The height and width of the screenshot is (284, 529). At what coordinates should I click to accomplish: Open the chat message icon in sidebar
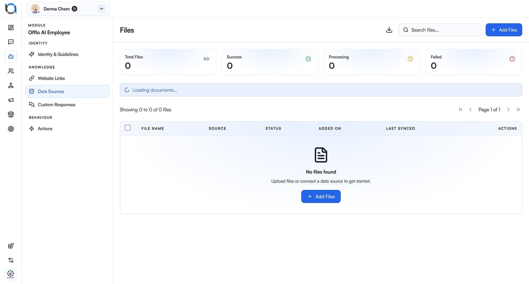pyautogui.click(x=11, y=42)
